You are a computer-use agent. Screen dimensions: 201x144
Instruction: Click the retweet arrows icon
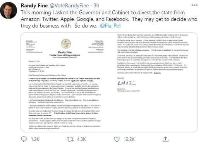pos(70,139)
